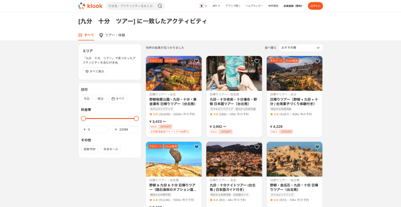Image resolution: width=401 pixels, height=207 pixels.
Task: Click the maximum price input field
Action: point(126,129)
